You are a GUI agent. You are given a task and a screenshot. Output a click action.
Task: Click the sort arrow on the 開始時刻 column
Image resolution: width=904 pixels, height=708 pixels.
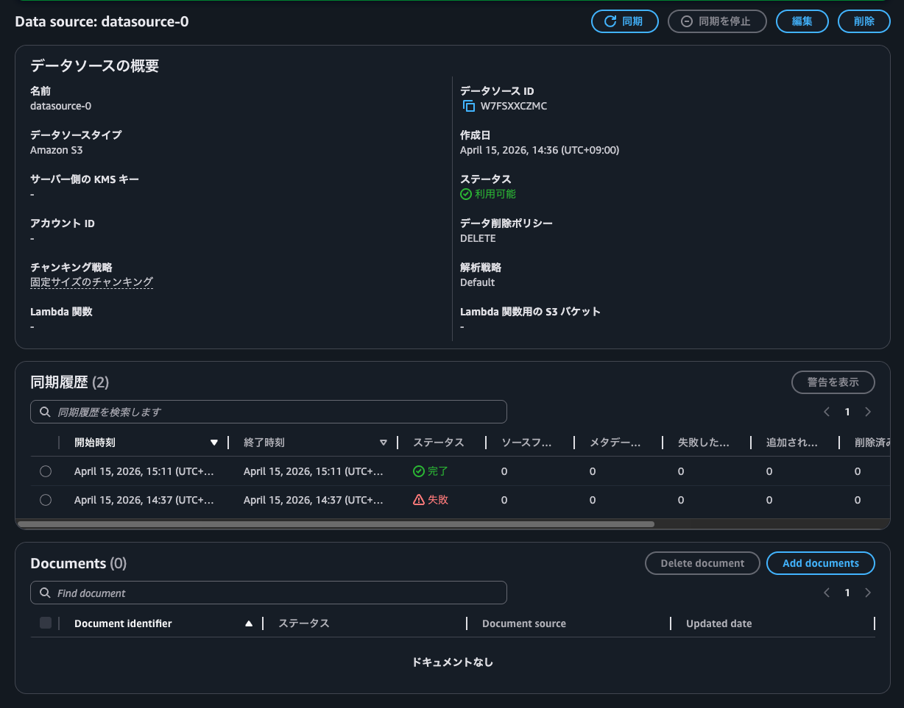tap(214, 443)
